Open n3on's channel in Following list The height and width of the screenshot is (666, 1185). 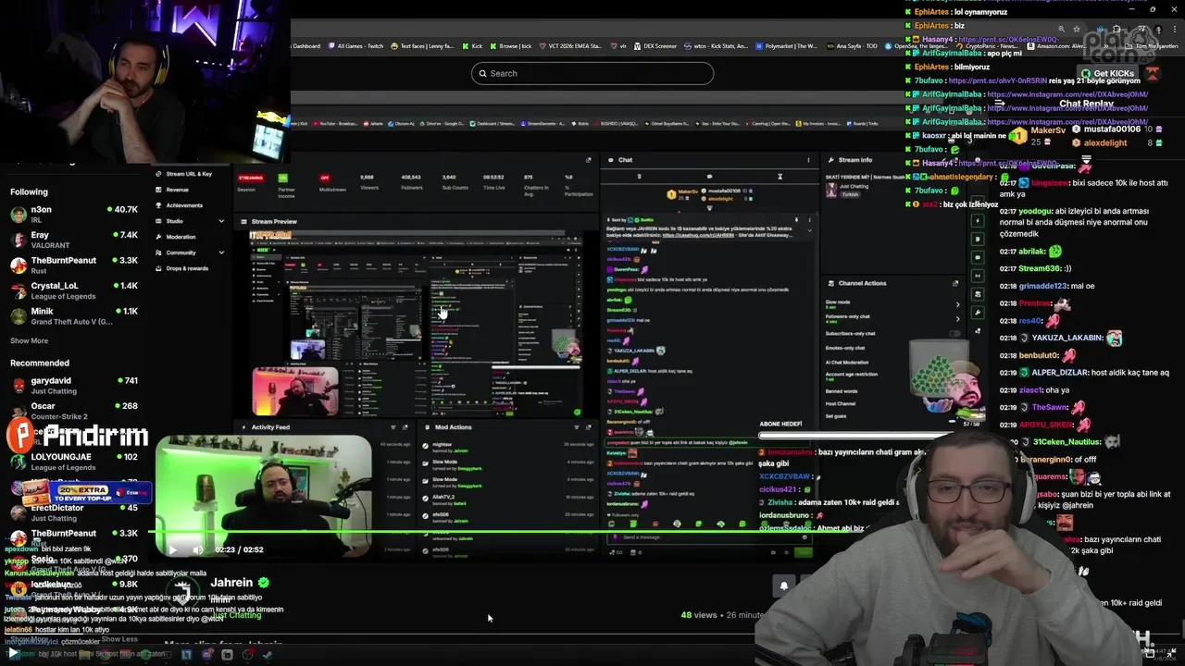pos(74,215)
